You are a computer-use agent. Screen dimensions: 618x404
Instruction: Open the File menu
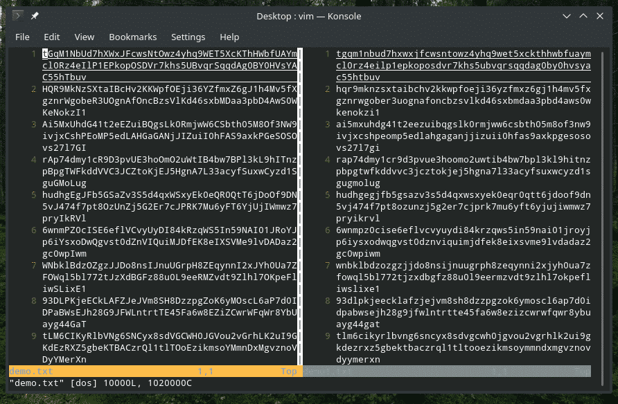pos(22,37)
